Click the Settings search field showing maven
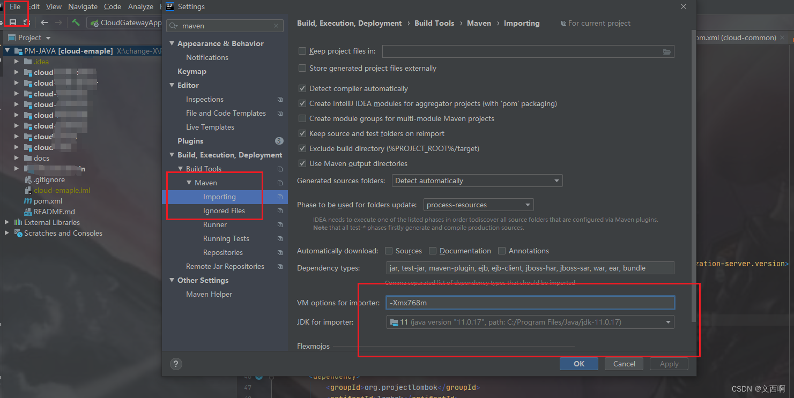The image size is (794, 398). point(224,25)
